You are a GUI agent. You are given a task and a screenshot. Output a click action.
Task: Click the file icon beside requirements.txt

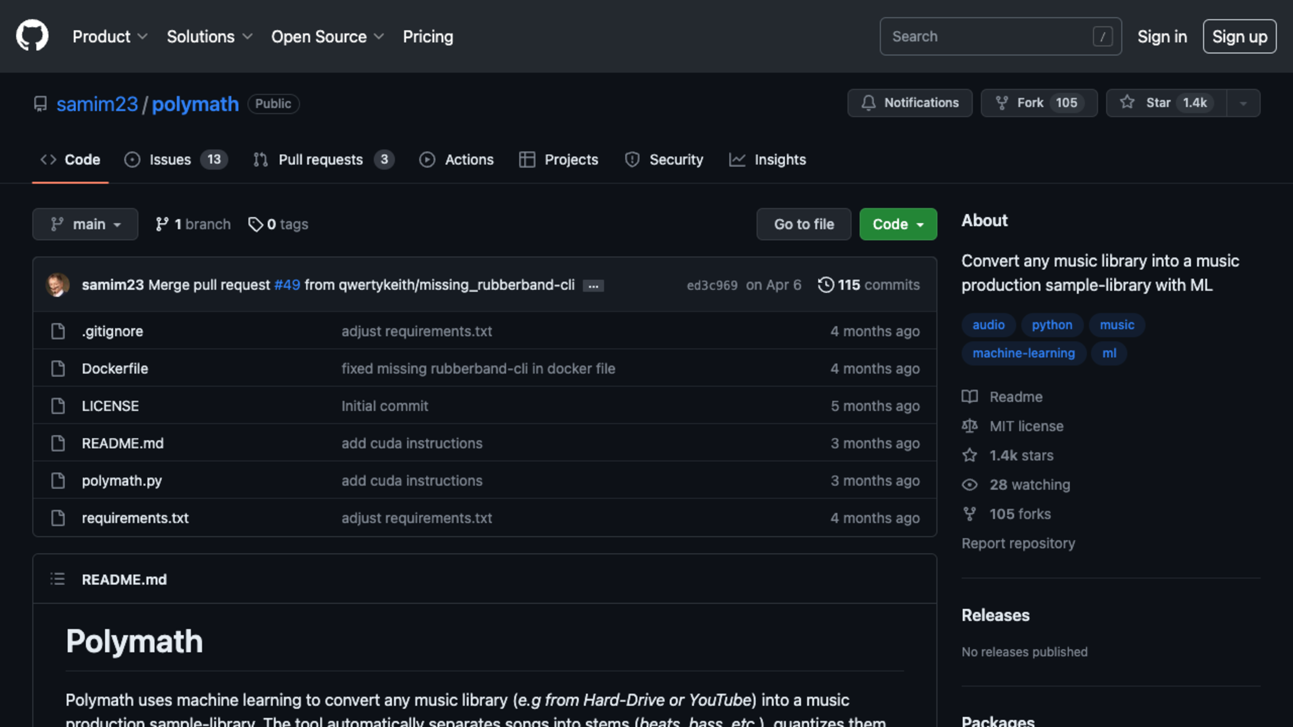(x=58, y=518)
